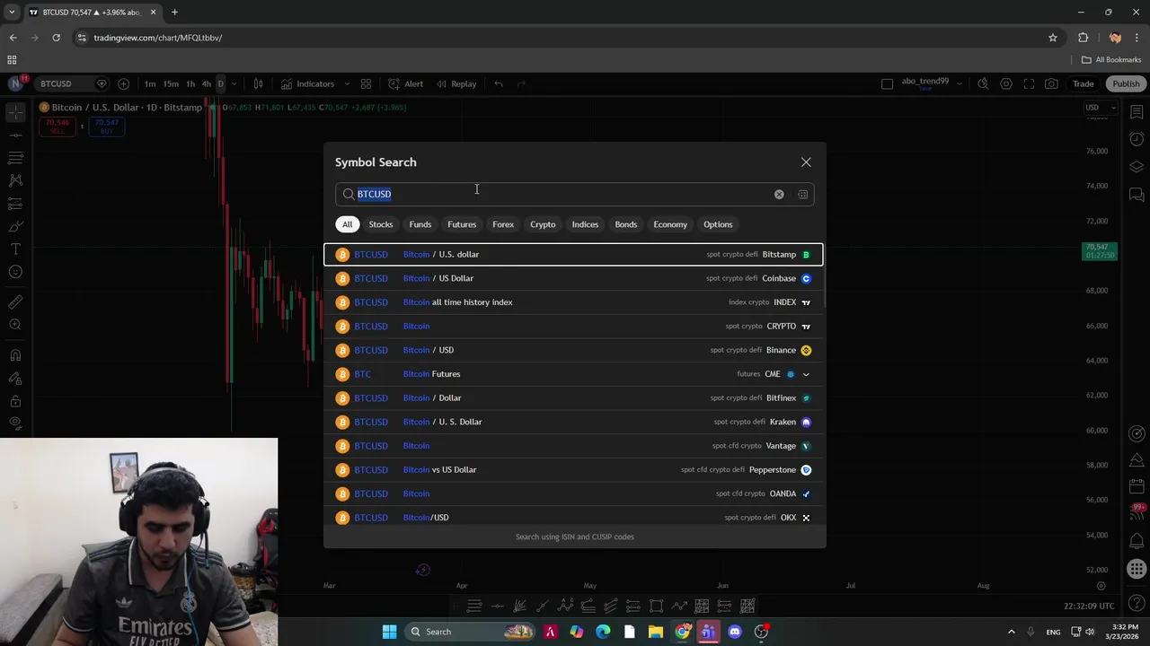The image size is (1150, 646).
Task: Select the Bonds filter tab
Action: pos(626,224)
